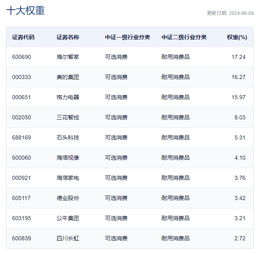Click the 十大权重 heading
260x254 pixels.
pos(25,10)
